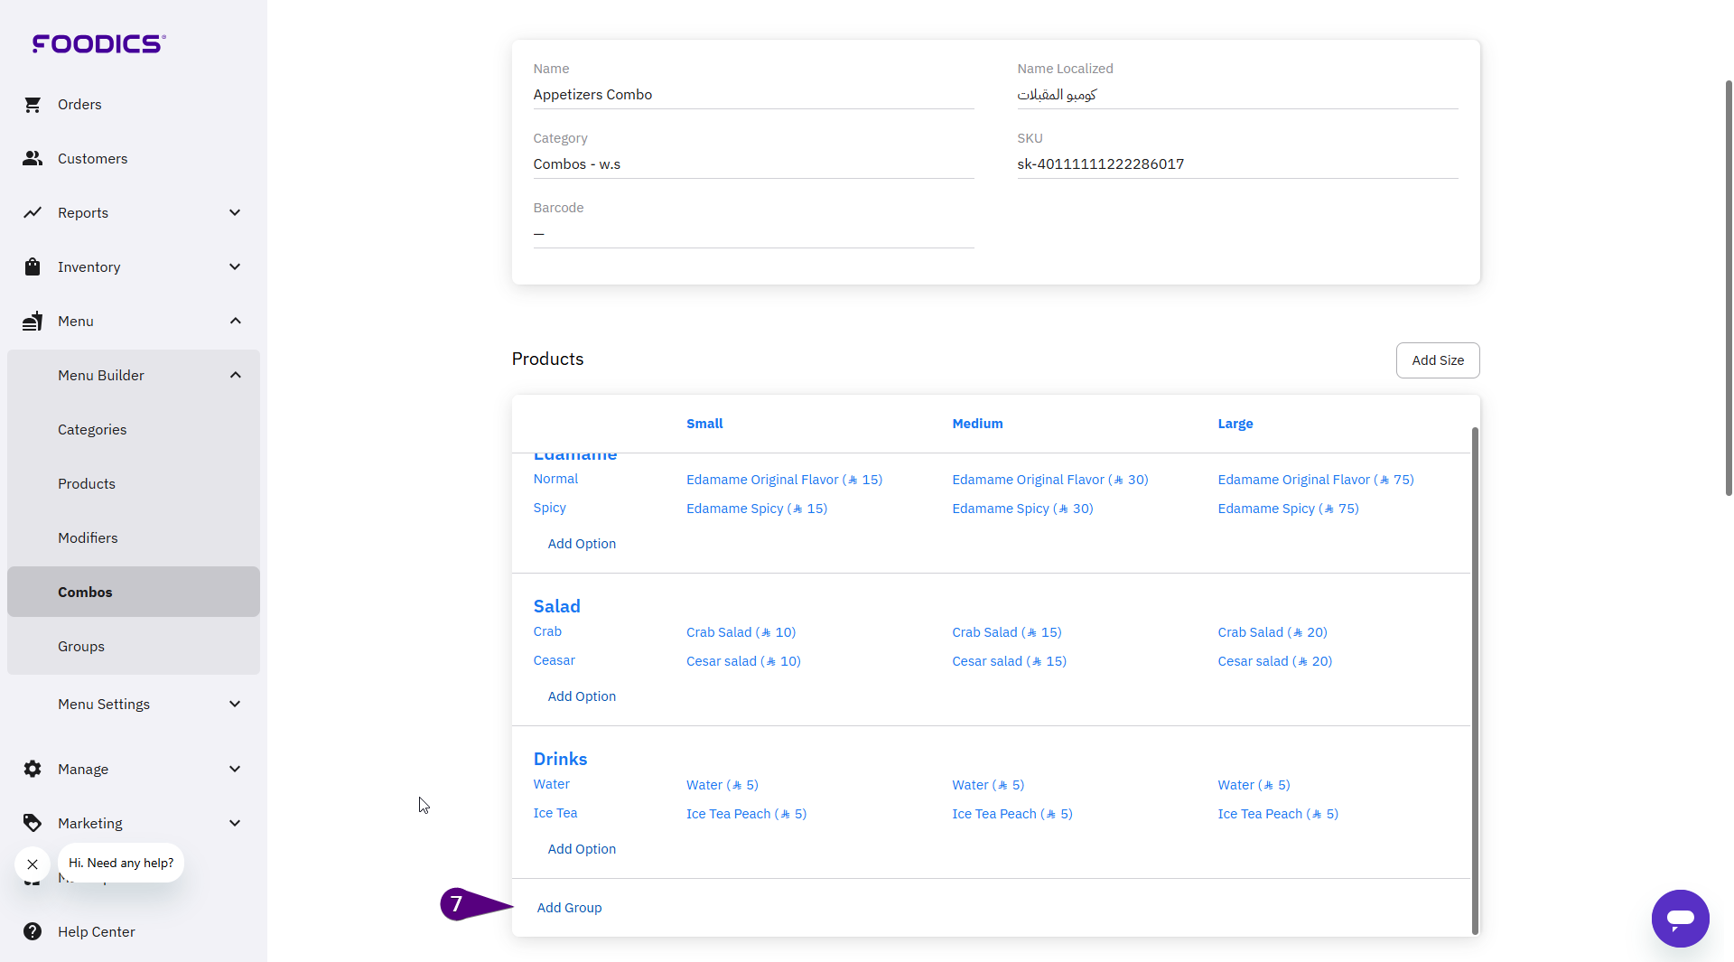Expand the Menu Settings chevron
The height and width of the screenshot is (962, 1734).
pos(235,705)
